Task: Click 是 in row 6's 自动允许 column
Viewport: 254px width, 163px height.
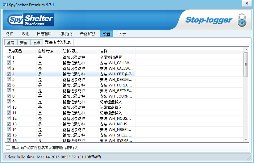Action: [40, 85]
